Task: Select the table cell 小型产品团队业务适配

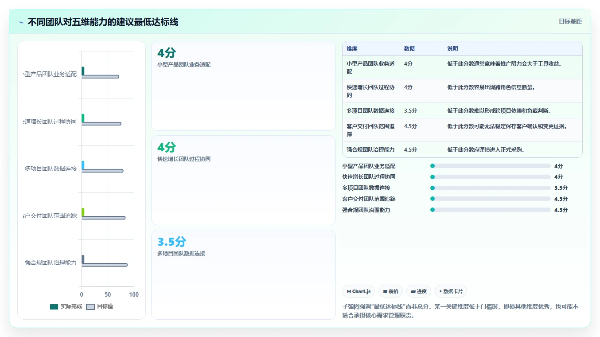Action: pos(370,67)
